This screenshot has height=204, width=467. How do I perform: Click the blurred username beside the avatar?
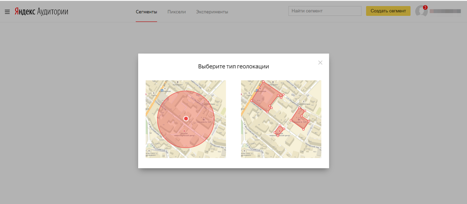(445, 11)
